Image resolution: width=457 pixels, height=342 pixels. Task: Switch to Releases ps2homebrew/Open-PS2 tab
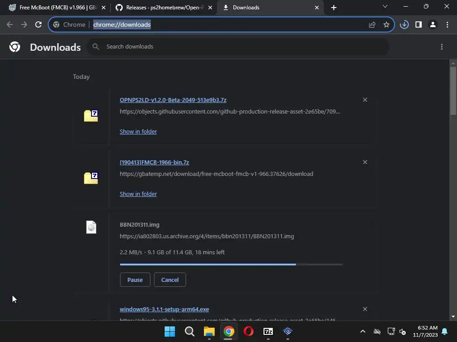pos(164,8)
